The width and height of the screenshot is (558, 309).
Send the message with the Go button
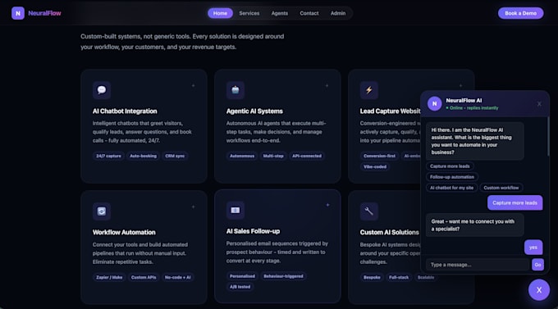[537, 265]
